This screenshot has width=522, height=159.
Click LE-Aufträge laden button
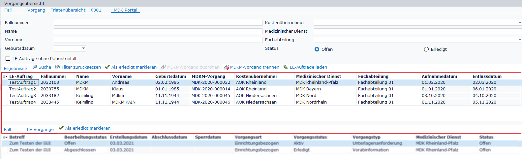(305, 67)
